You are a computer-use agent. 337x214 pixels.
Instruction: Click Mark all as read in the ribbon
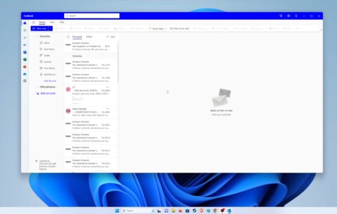pyautogui.click(x=179, y=29)
